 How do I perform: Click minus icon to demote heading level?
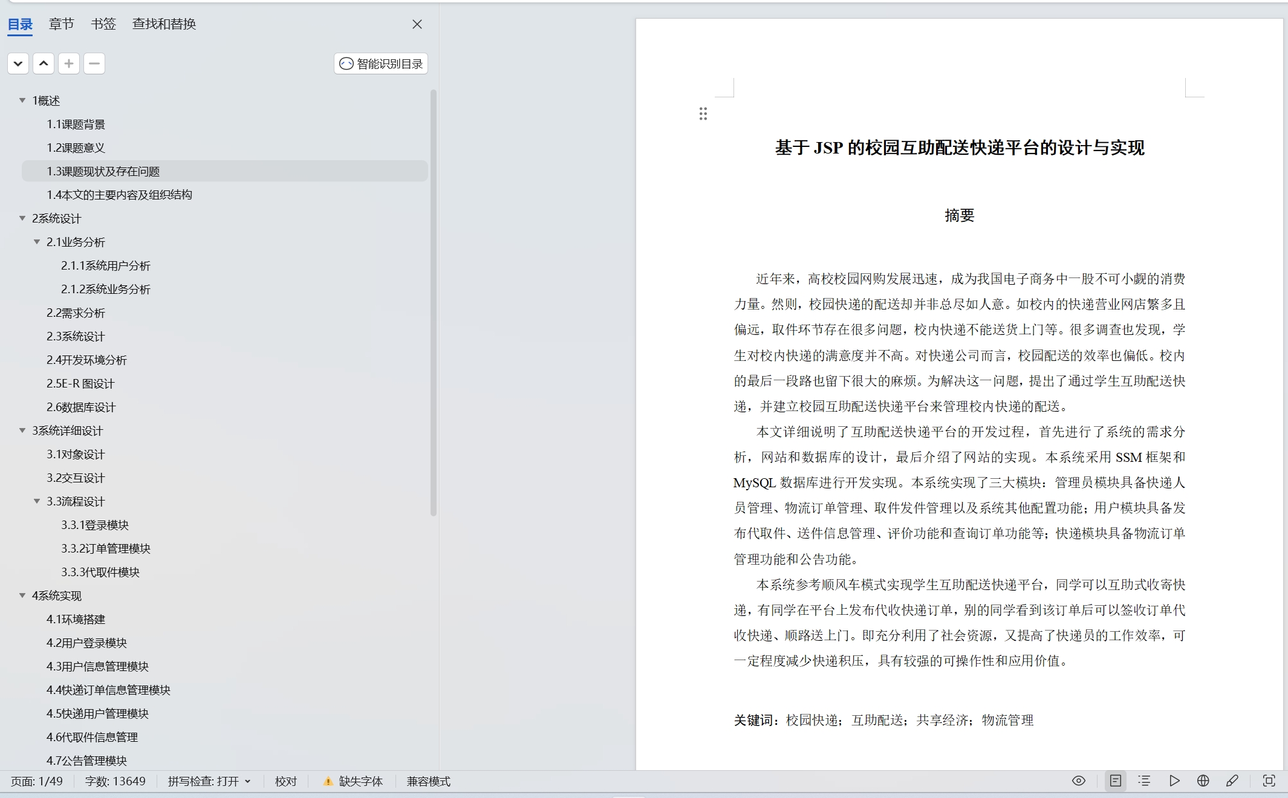click(x=94, y=63)
